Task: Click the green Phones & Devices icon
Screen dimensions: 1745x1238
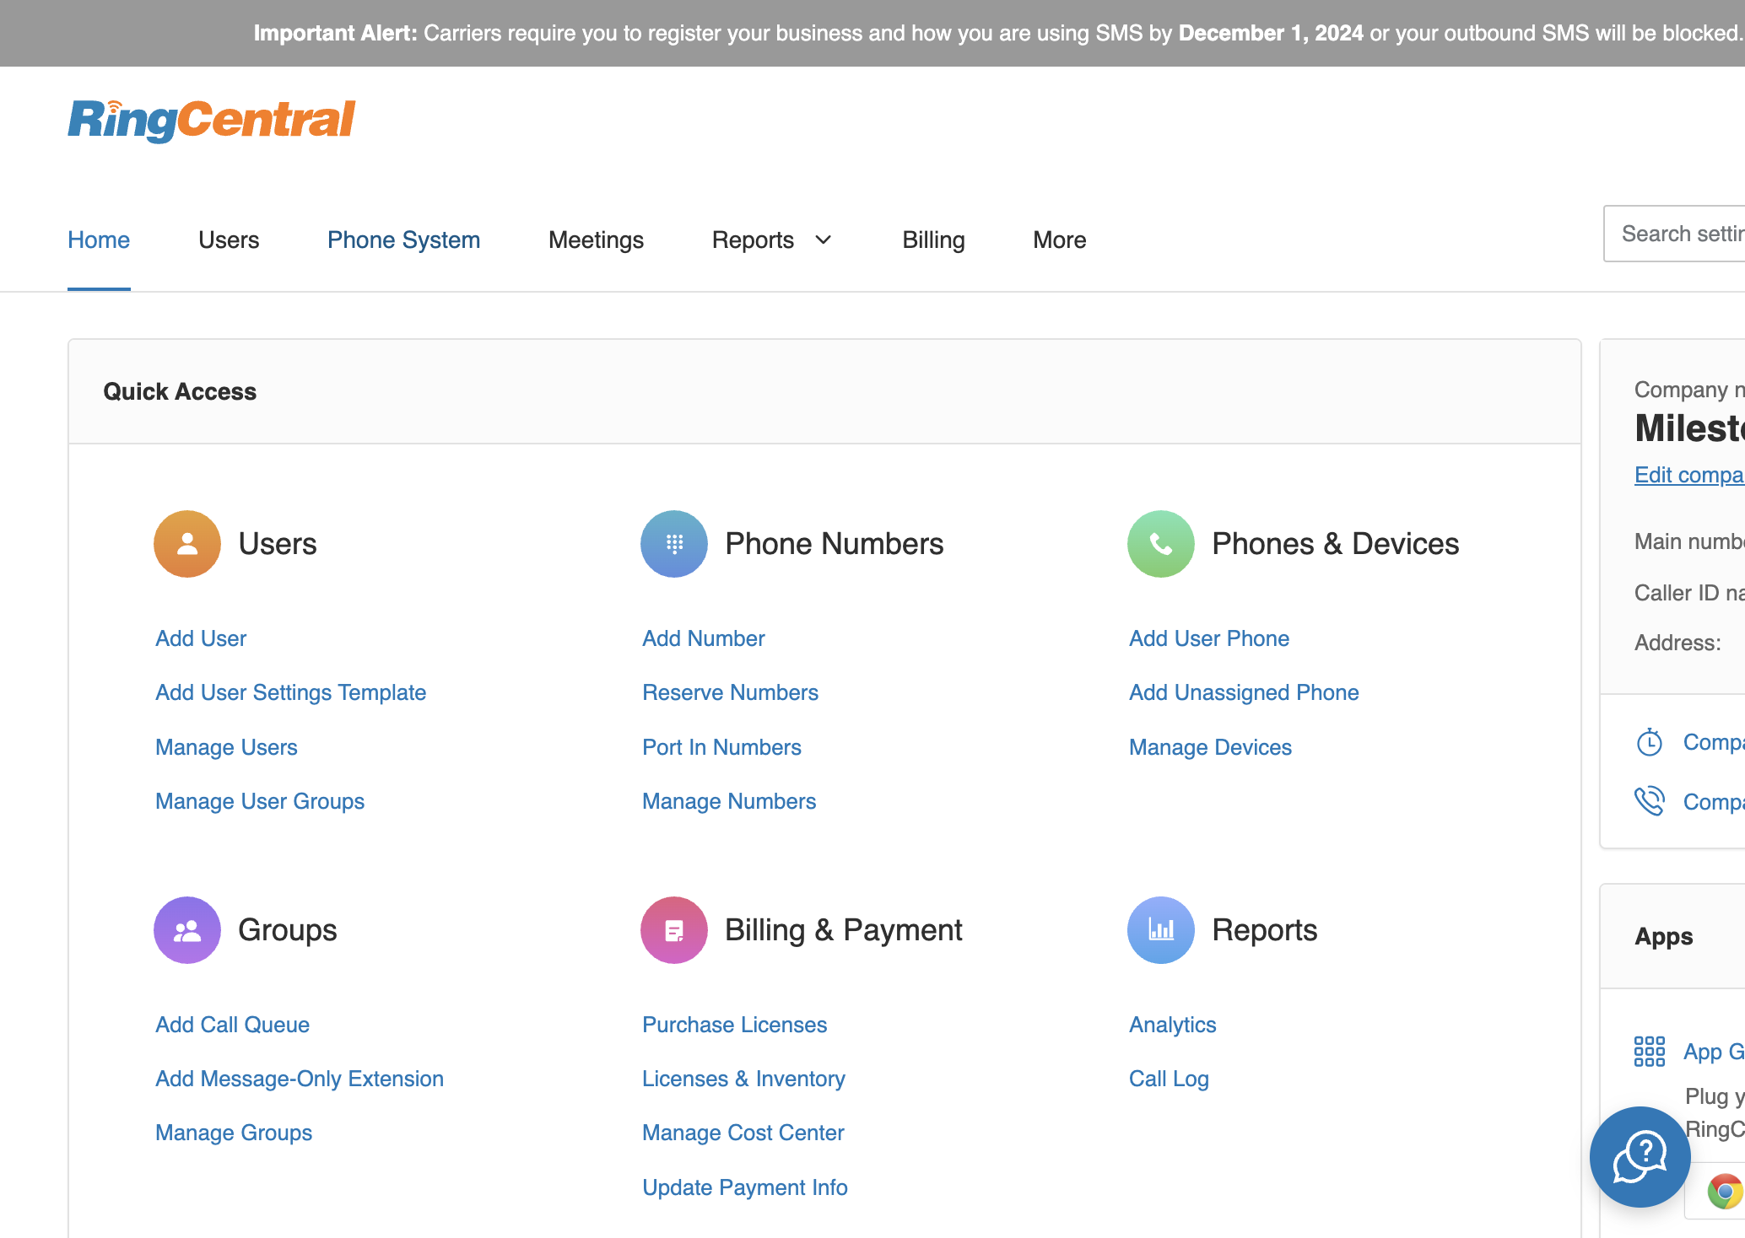Action: (1161, 544)
